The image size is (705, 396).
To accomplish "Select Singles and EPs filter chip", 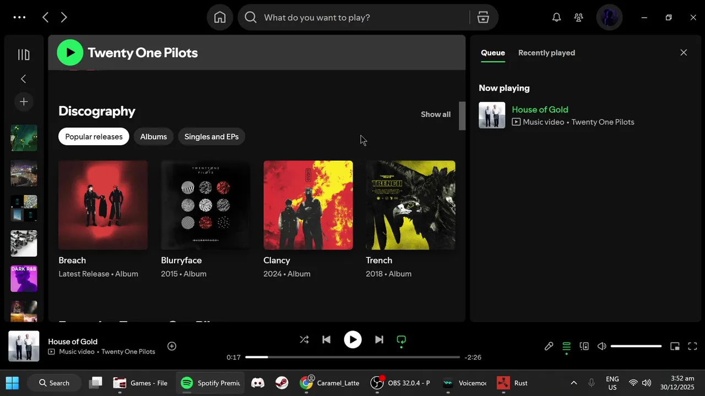I will [x=211, y=136].
